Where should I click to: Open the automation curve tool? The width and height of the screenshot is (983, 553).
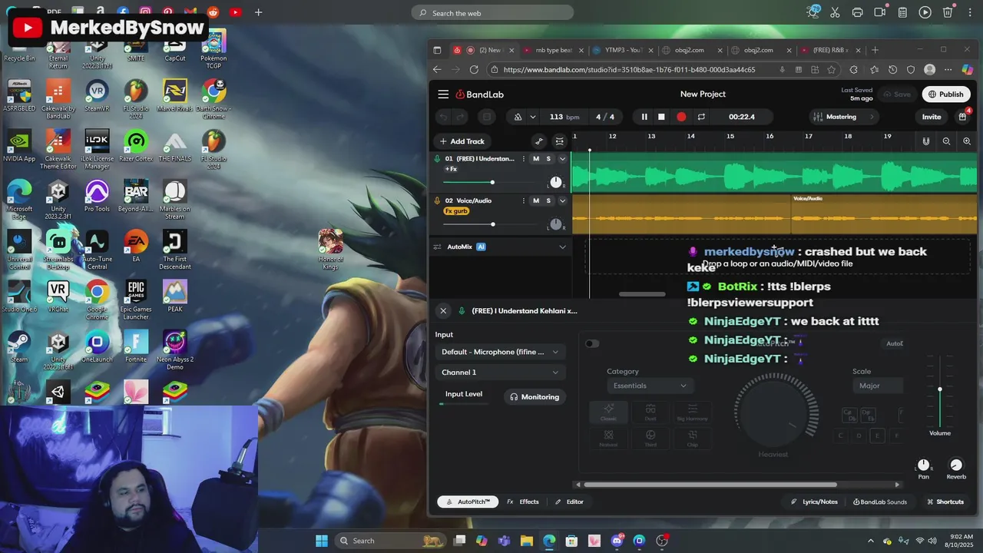tap(539, 141)
